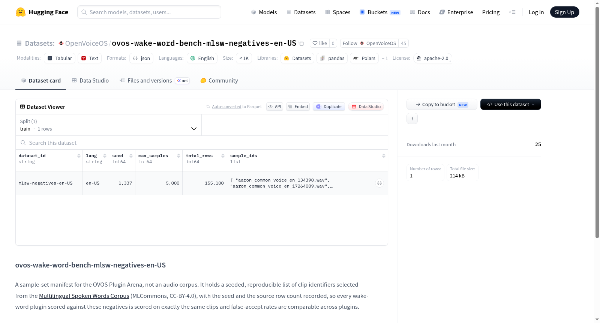The width and height of the screenshot is (600, 323).
Task: Click the Datasets: breadcrumb label
Action: coord(40,43)
